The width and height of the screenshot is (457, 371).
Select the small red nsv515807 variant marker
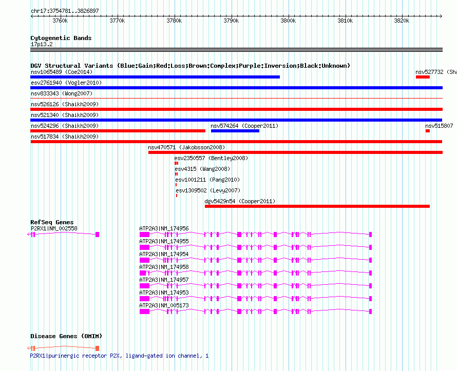point(428,131)
